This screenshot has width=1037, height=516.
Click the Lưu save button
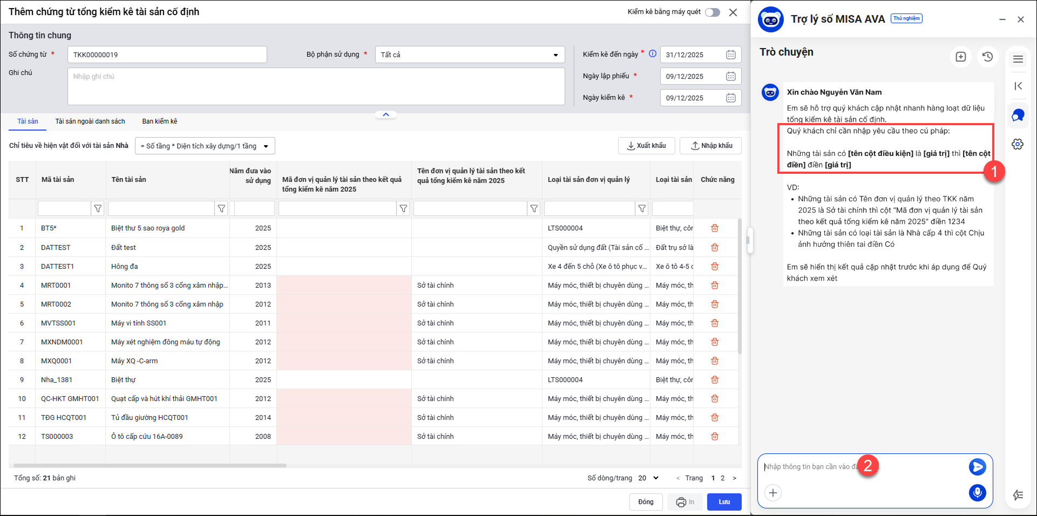724,502
